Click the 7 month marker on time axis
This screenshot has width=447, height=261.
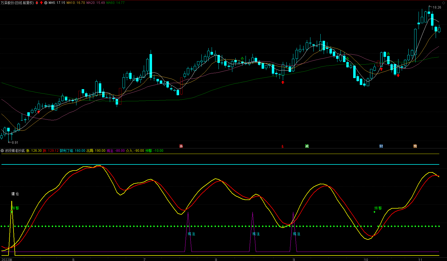(x=144, y=259)
